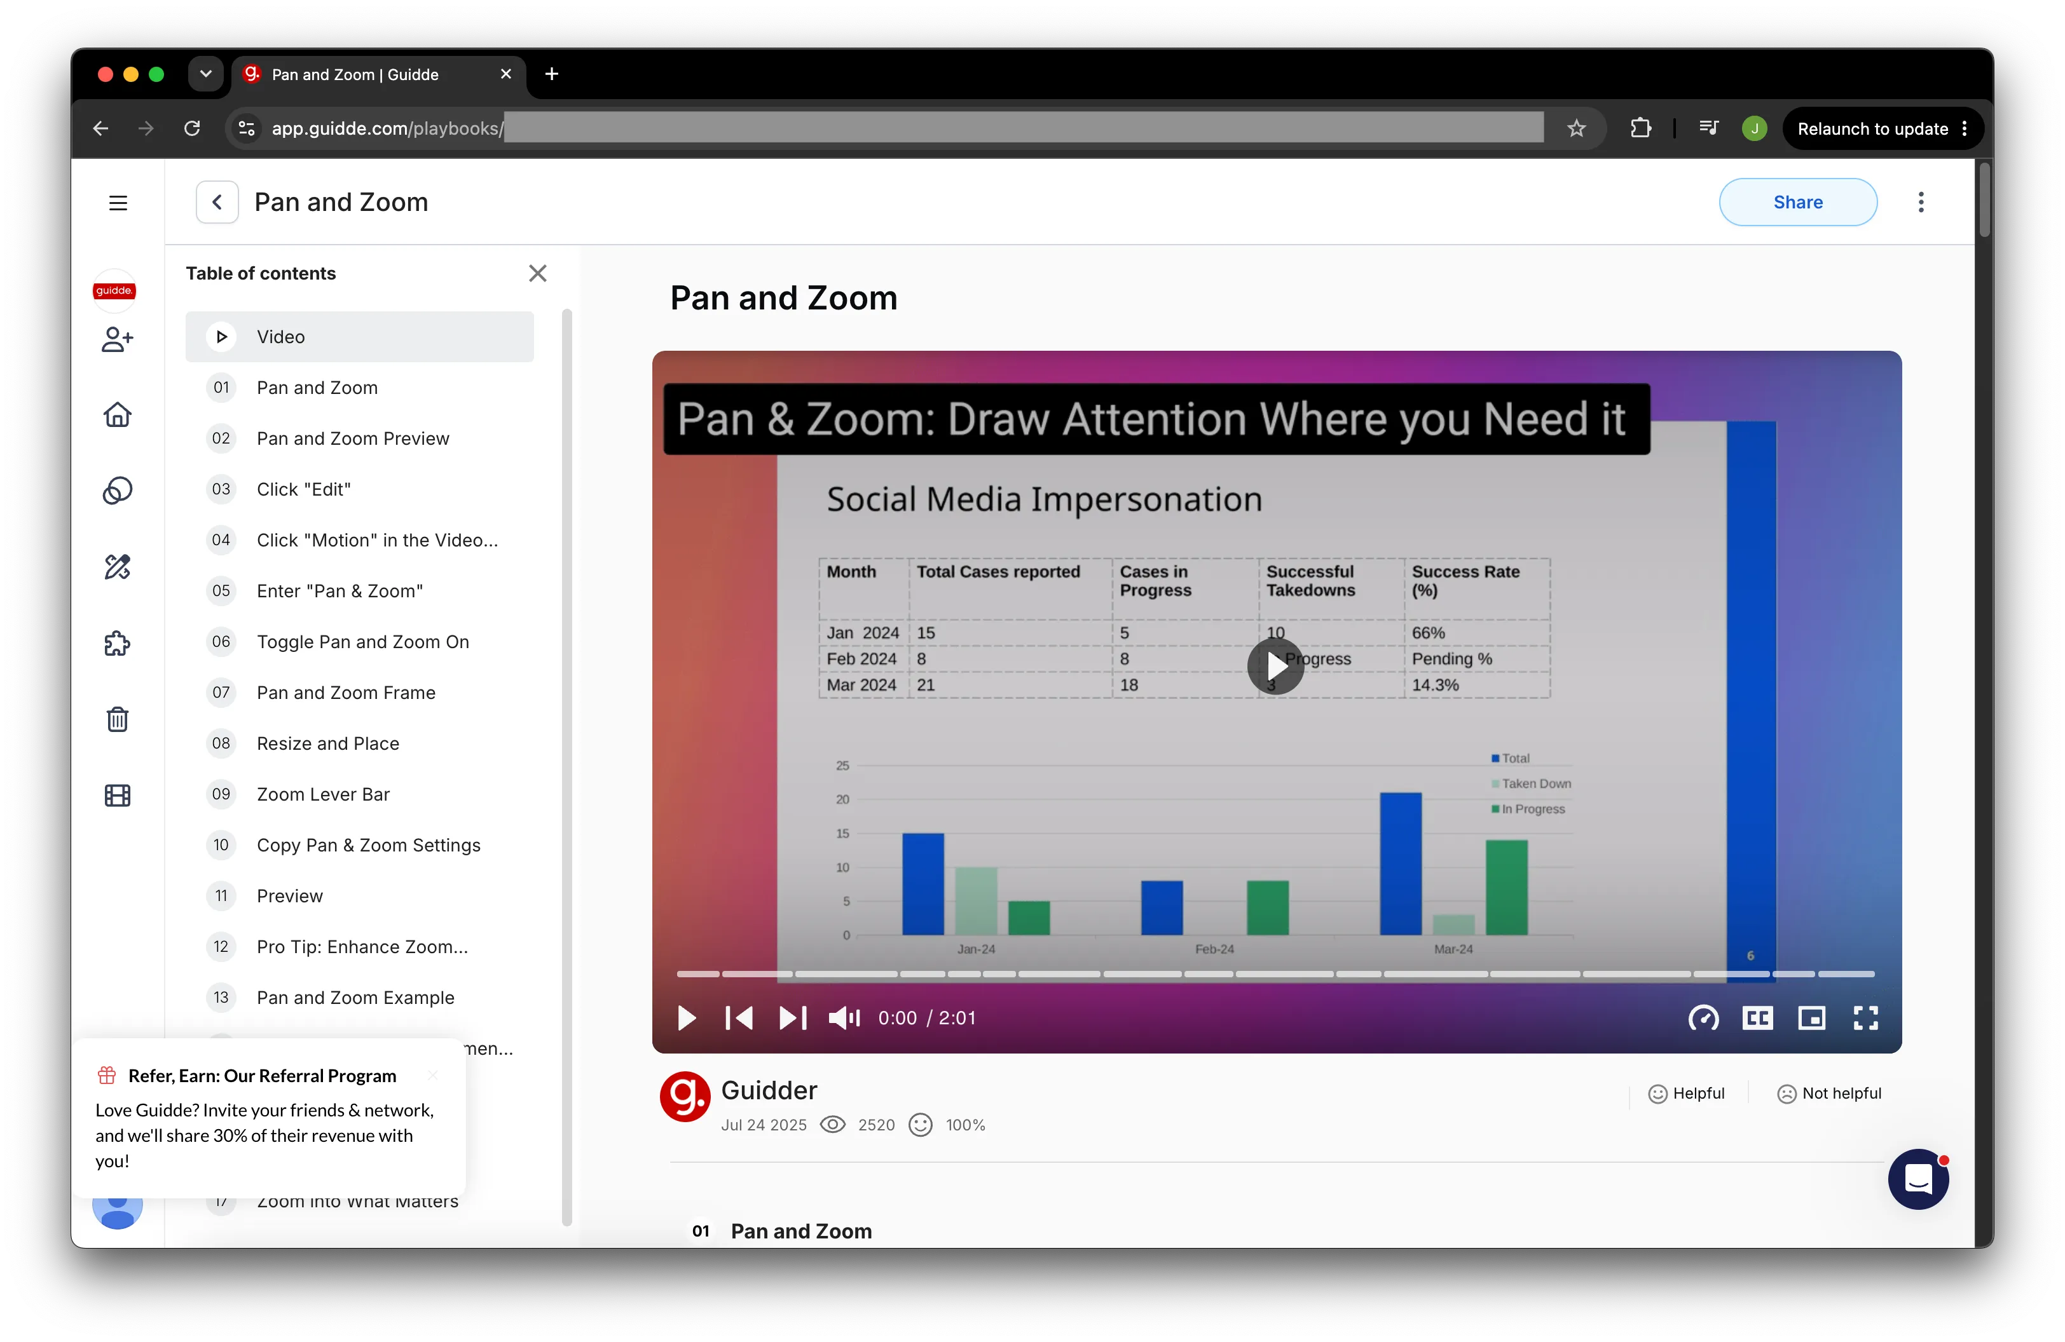Close the referral program popup
The width and height of the screenshot is (2065, 1342).
[432, 1075]
